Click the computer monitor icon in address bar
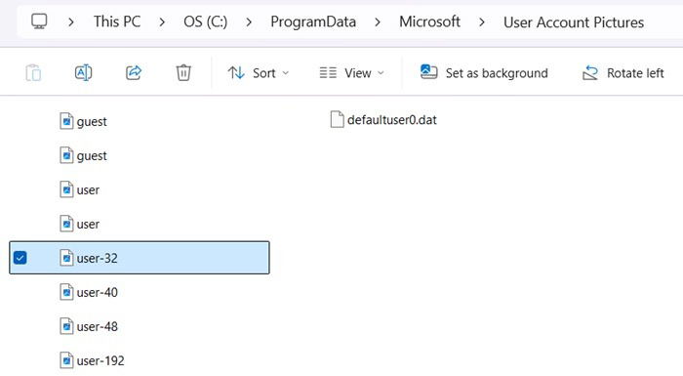683x376 pixels. click(x=39, y=21)
